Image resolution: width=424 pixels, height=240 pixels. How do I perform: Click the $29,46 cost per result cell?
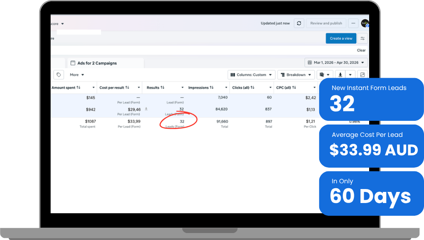click(x=134, y=110)
